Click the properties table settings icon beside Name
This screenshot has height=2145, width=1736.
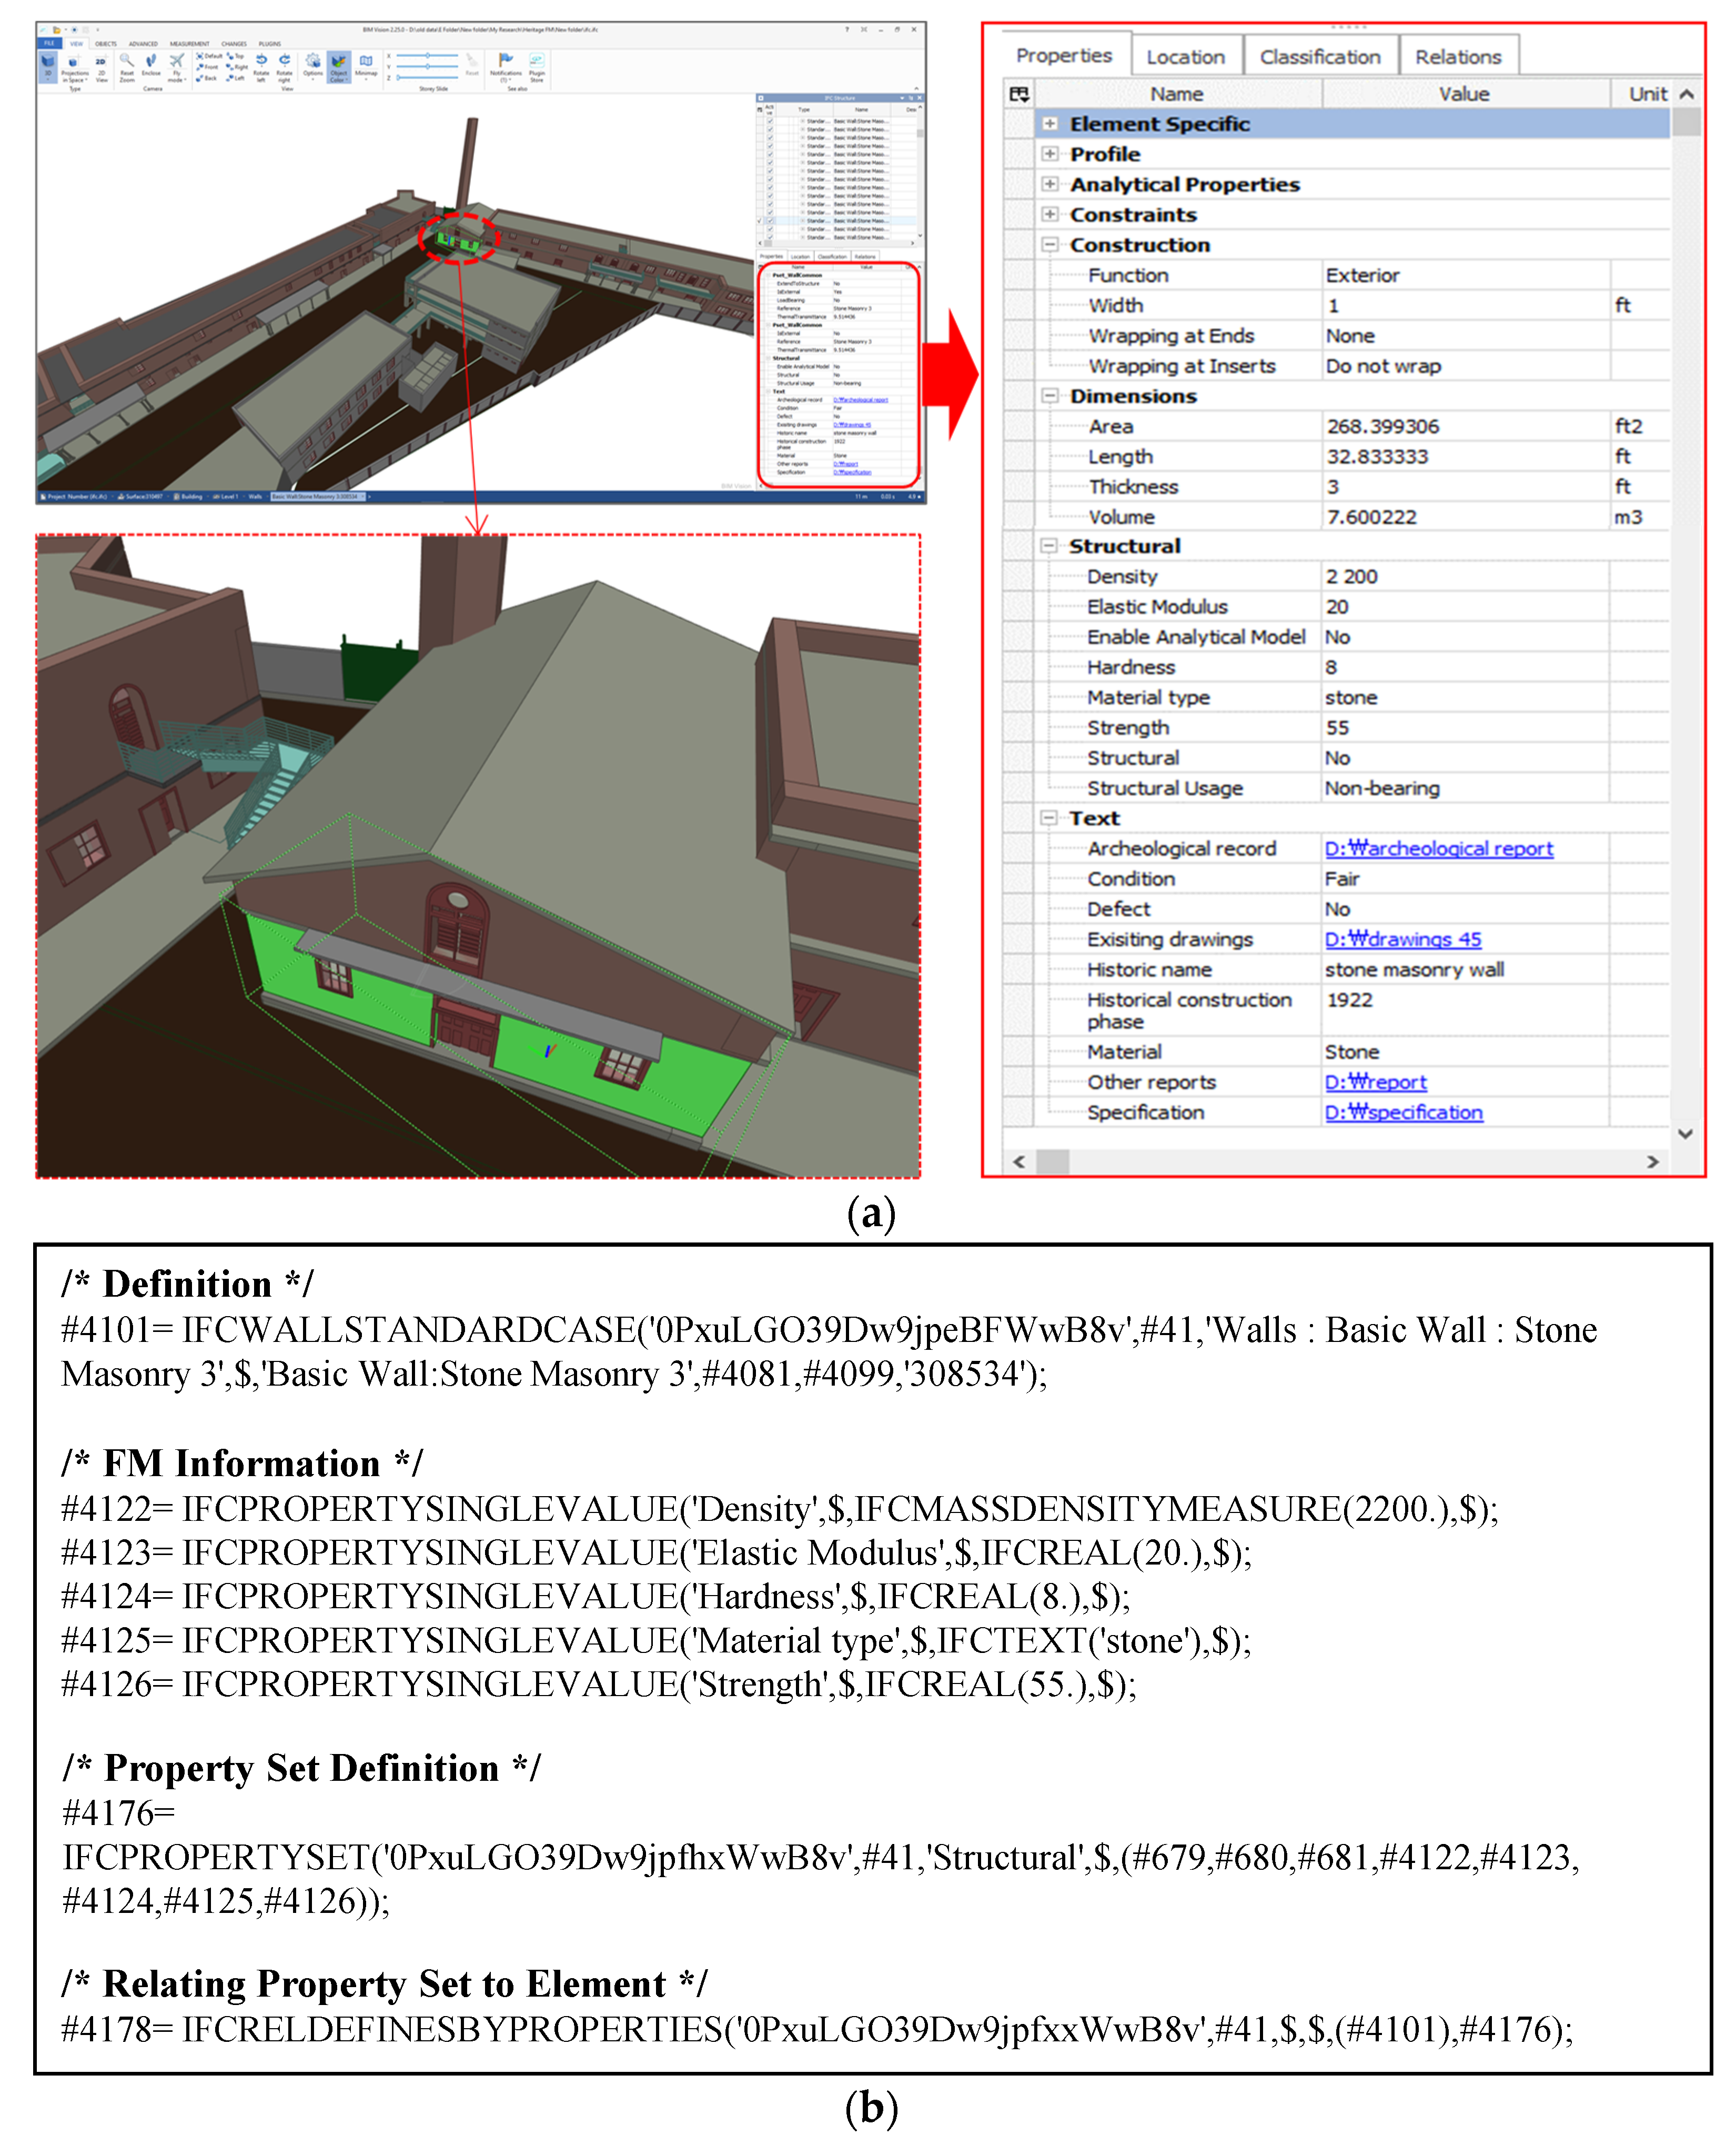(x=1019, y=94)
